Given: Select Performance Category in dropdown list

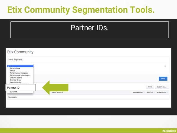Looking at the screenshot, I should point(19,73).
